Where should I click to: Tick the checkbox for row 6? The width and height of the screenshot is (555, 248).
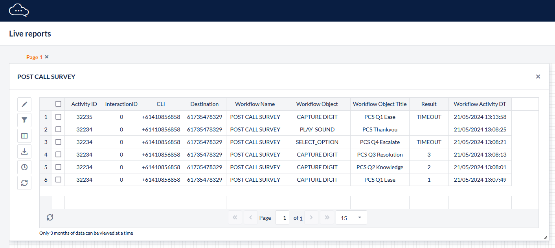pyautogui.click(x=58, y=180)
